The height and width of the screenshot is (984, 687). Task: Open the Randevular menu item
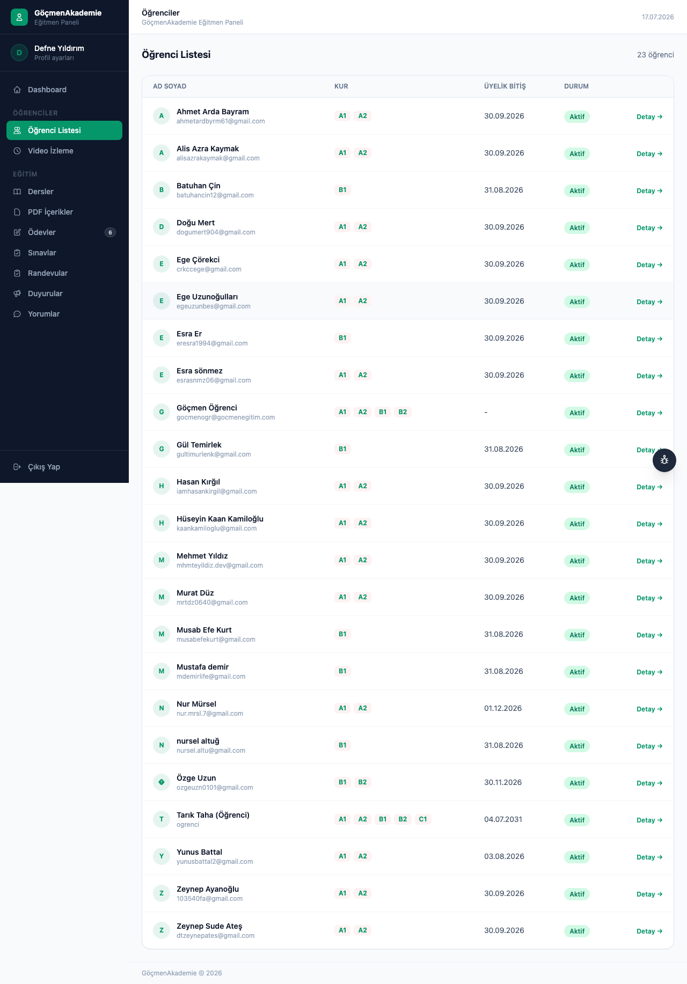pos(64,273)
